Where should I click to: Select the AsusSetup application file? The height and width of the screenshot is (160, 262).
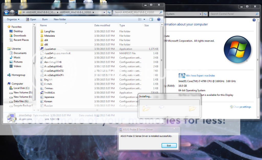click(99, 49)
